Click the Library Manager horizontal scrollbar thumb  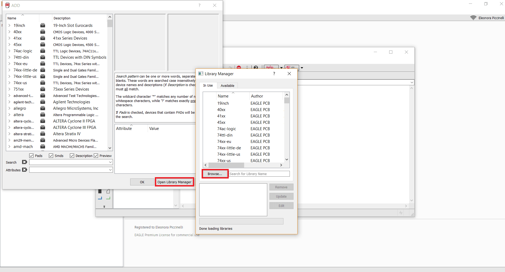tap(226, 165)
